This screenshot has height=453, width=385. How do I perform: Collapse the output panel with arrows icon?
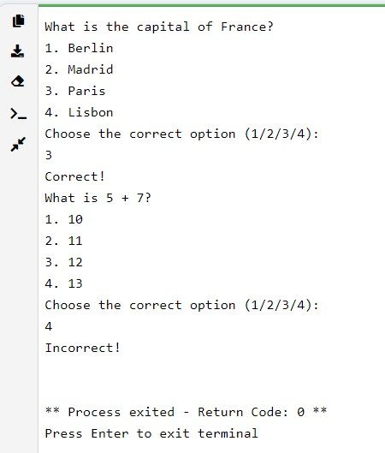18,144
